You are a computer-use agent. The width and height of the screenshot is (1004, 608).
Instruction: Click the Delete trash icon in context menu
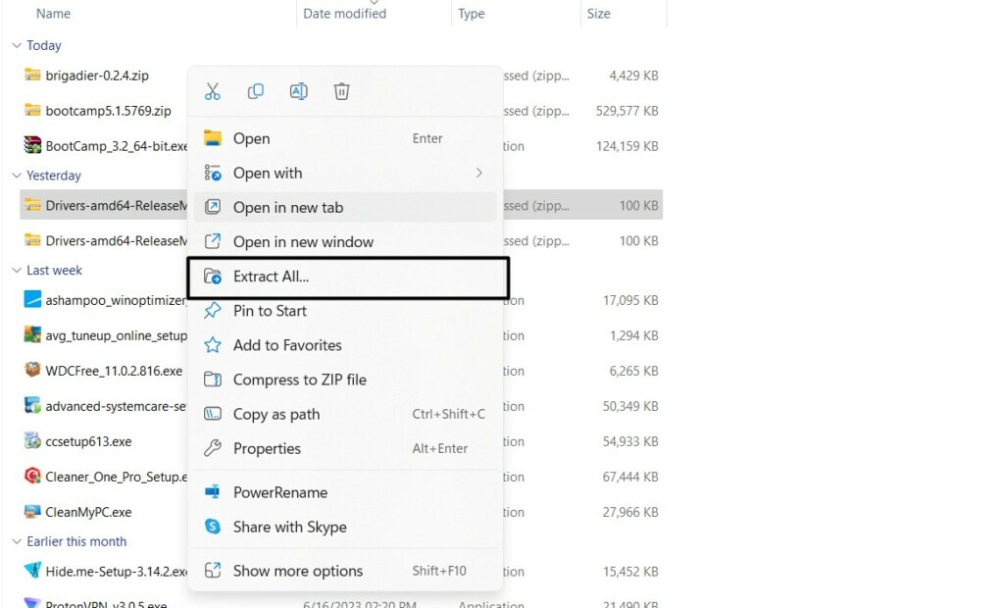click(341, 91)
